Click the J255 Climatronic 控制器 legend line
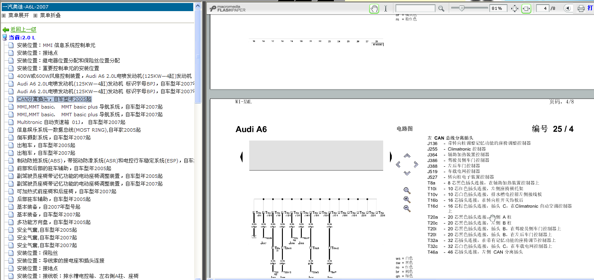The height and width of the screenshot is (280, 594). click(x=457, y=149)
